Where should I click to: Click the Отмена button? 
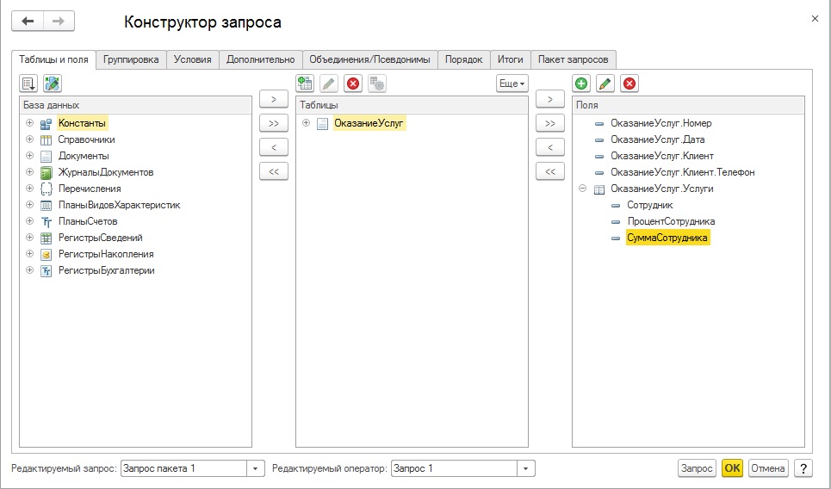click(x=767, y=467)
